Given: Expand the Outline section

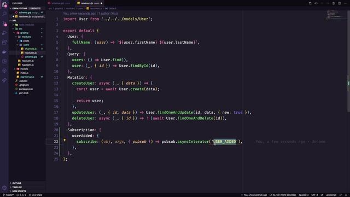Looking at the screenshot, I should point(27,183).
